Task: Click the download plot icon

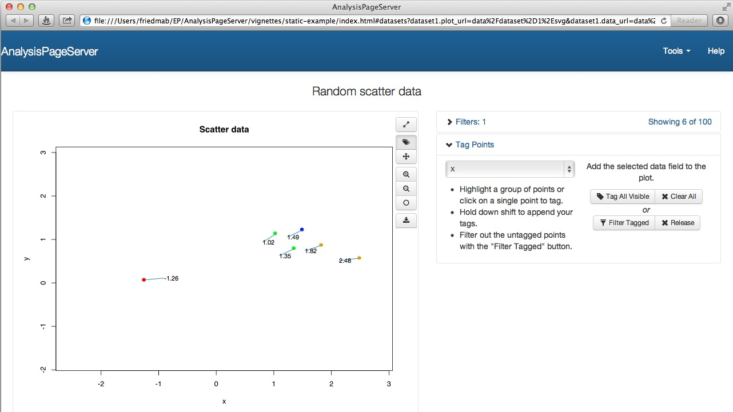Action: click(406, 220)
